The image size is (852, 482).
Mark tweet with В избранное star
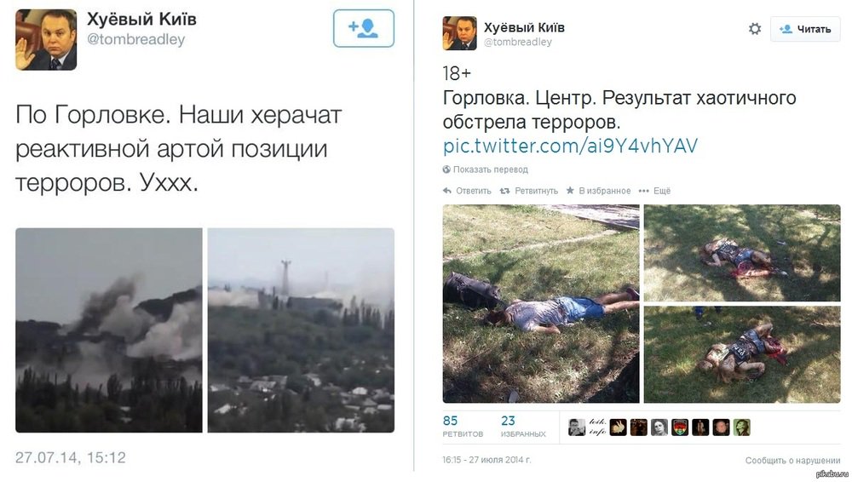570,190
